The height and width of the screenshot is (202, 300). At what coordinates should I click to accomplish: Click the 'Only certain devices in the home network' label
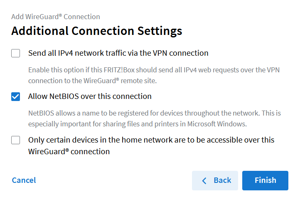click(x=151, y=146)
